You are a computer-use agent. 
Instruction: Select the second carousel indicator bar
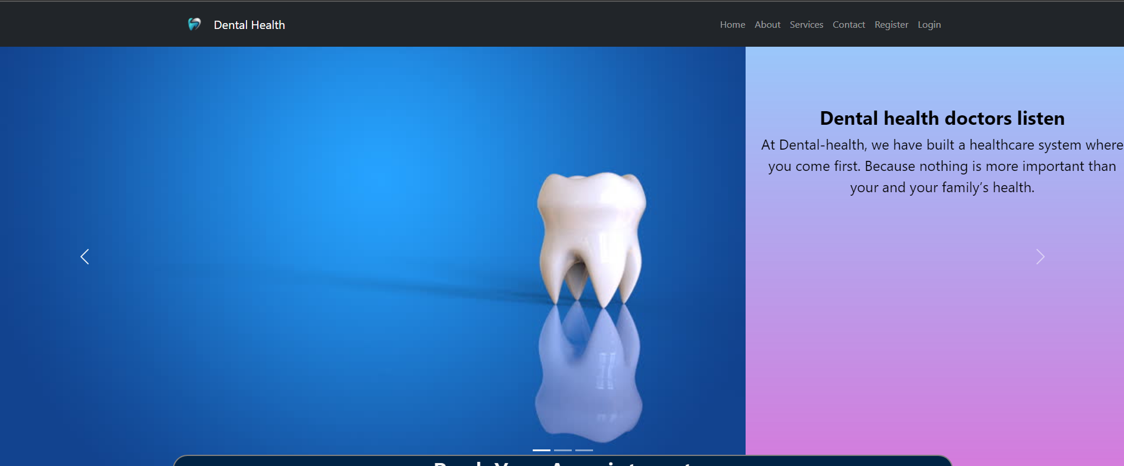(563, 450)
